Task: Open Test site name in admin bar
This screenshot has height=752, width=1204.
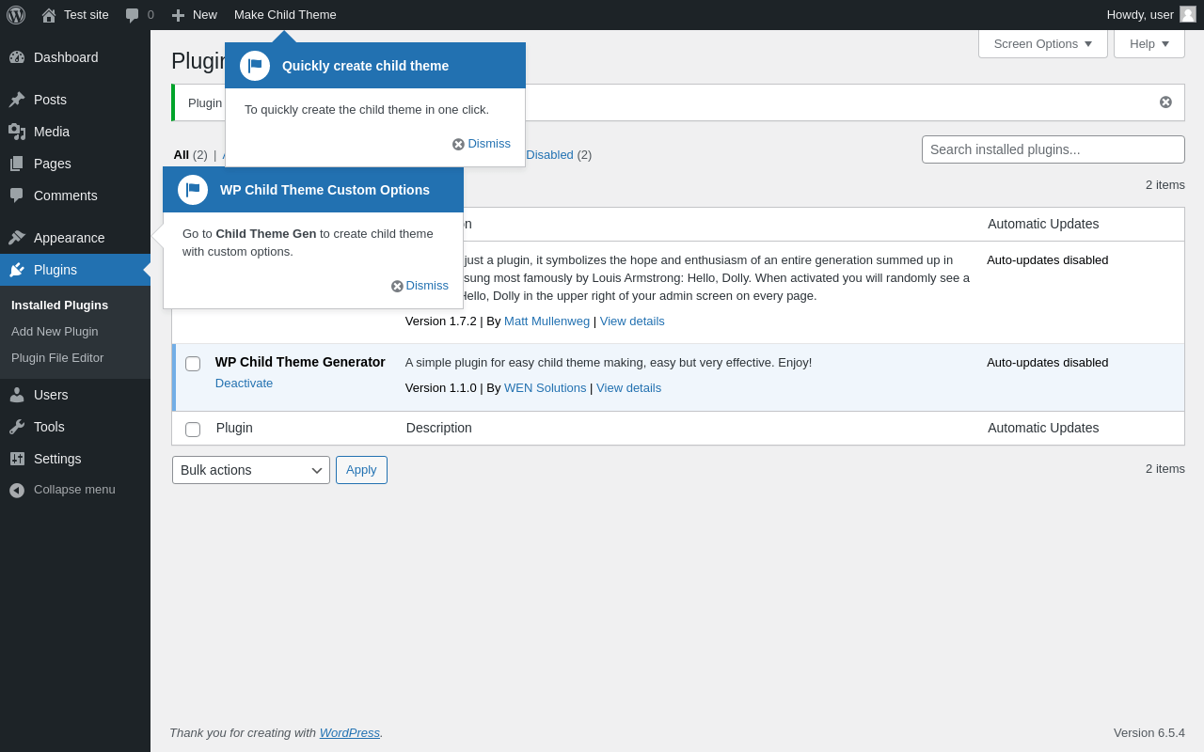Action: tap(87, 15)
